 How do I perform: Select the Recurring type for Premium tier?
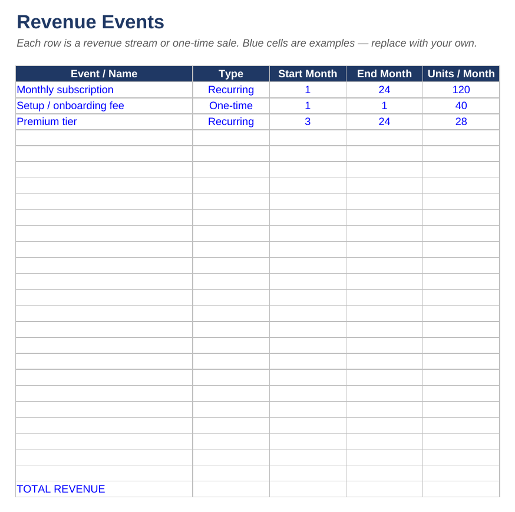[231, 122]
